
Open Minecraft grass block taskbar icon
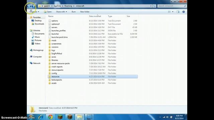[x=60, y=117]
